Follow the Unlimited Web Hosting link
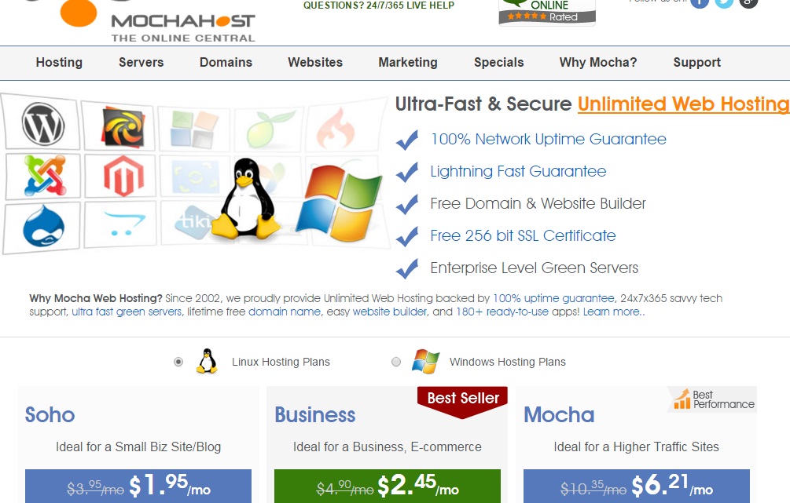 (x=683, y=104)
